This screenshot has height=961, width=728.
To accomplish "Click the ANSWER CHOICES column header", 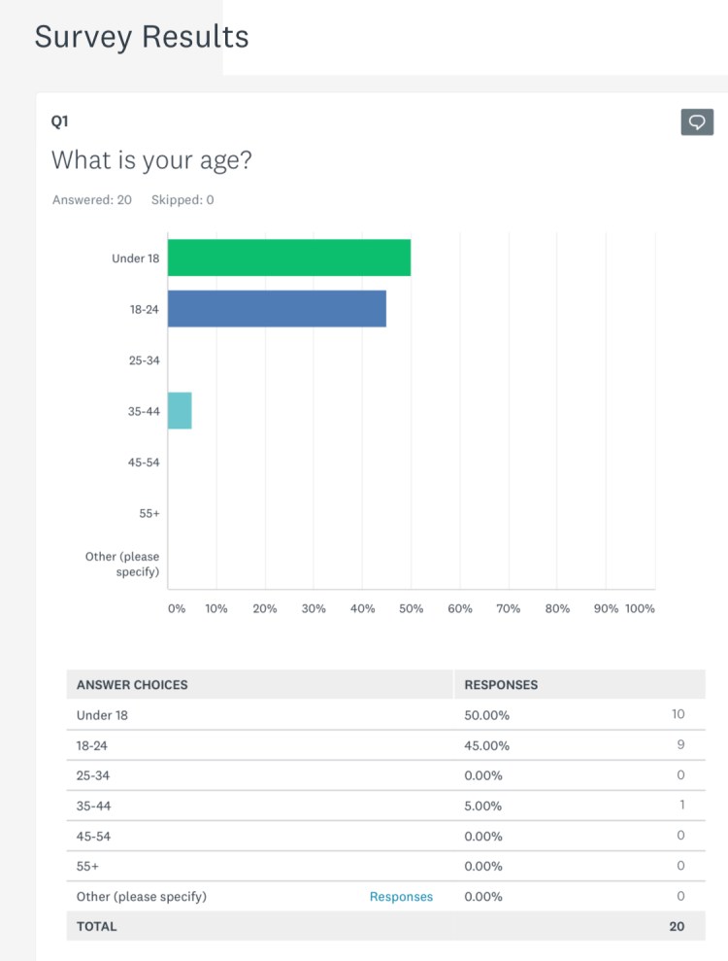I will click(132, 684).
